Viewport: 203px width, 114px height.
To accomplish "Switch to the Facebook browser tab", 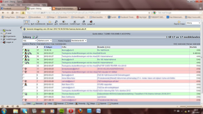I will (13, 9).
